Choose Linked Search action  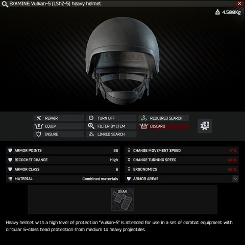click(x=111, y=134)
